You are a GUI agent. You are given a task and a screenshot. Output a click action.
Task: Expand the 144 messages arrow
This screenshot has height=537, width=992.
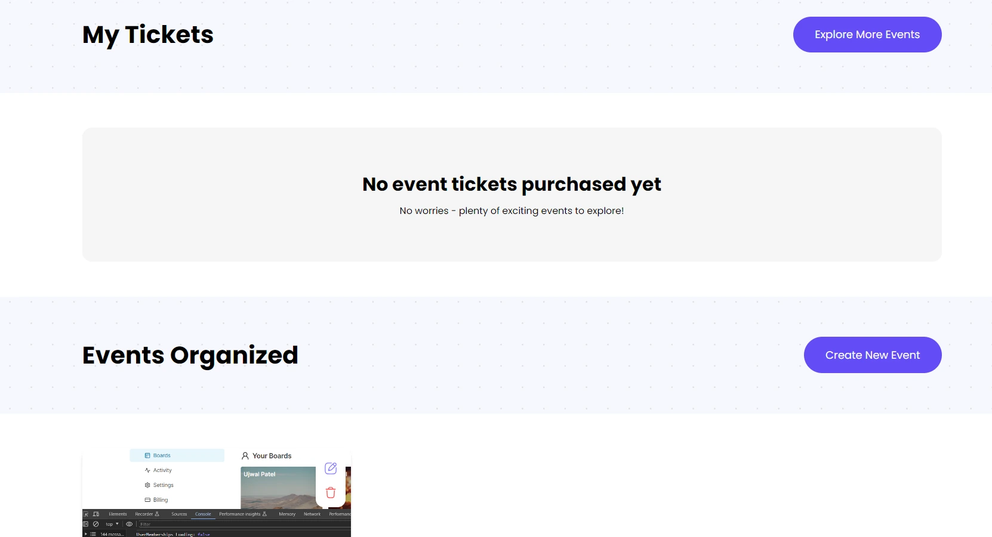(x=86, y=534)
